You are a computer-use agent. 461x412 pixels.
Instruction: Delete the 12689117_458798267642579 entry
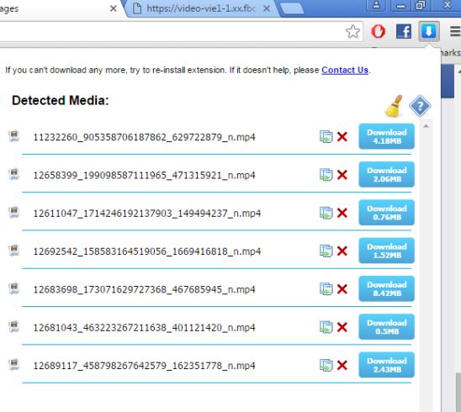342,365
